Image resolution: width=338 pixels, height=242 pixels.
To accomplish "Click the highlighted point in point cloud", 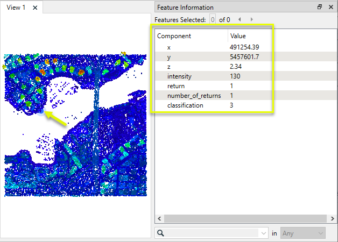I will coord(41,112).
